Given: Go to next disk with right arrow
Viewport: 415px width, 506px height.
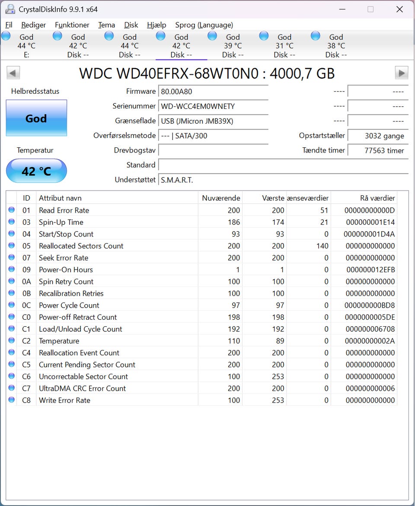Looking at the screenshot, I should click(402, 73).
